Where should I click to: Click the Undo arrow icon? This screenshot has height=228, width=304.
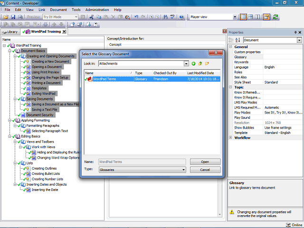pos(136,17)
